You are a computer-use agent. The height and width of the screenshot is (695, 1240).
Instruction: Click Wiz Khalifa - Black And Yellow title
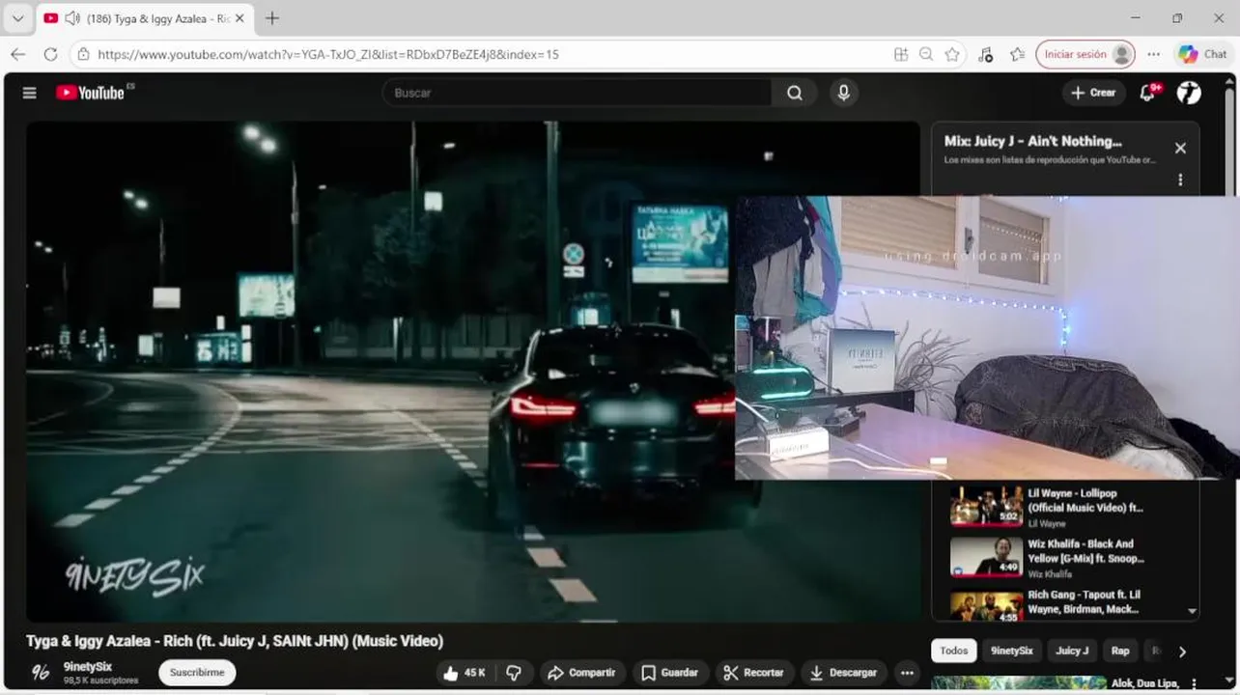(1085, 551)
